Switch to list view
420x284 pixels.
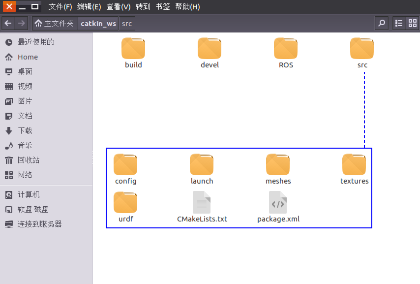pyautogui.click(x=399, y=23)
